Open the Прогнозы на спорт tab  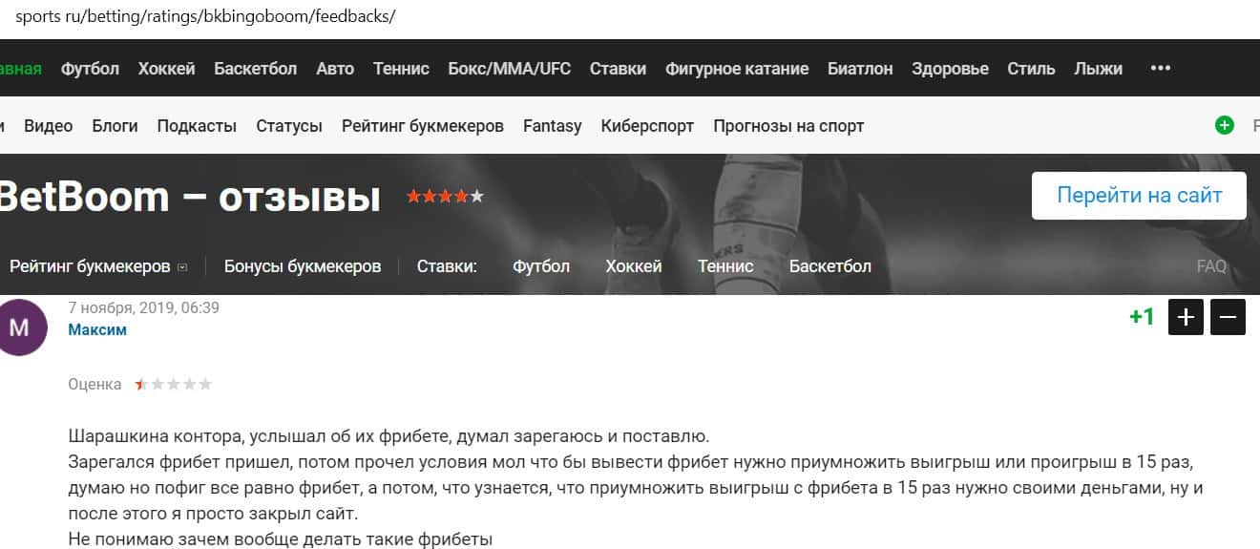pyautogui.click(x=788, y=126)
